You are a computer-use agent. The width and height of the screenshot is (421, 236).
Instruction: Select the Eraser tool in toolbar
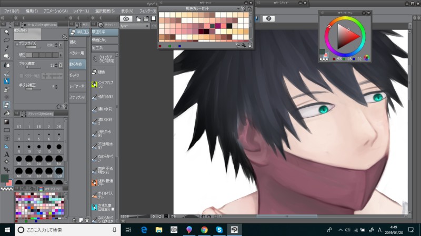click(x=7, y=105)
